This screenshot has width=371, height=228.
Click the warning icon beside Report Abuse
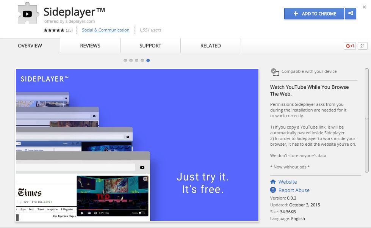point(273,190)
